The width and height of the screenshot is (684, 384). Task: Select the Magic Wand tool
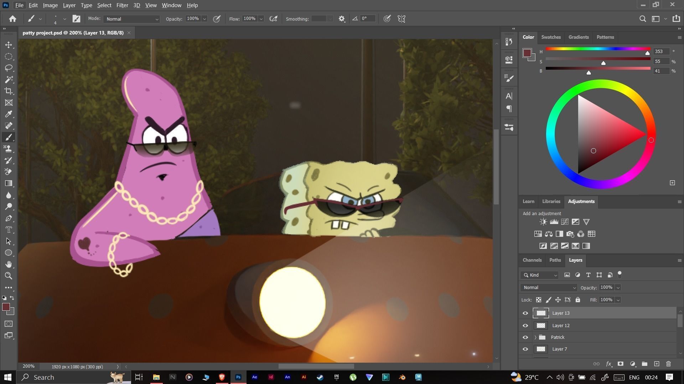9,79
